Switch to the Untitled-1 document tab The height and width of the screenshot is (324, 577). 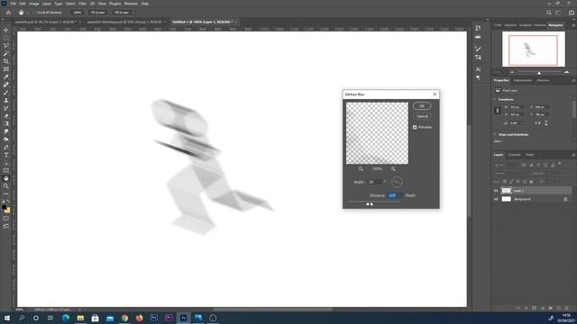pos(202,22)
